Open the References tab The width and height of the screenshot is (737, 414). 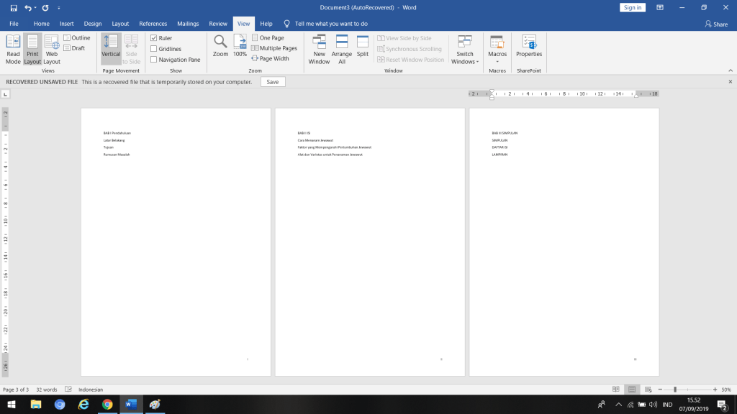pos(153,24)
